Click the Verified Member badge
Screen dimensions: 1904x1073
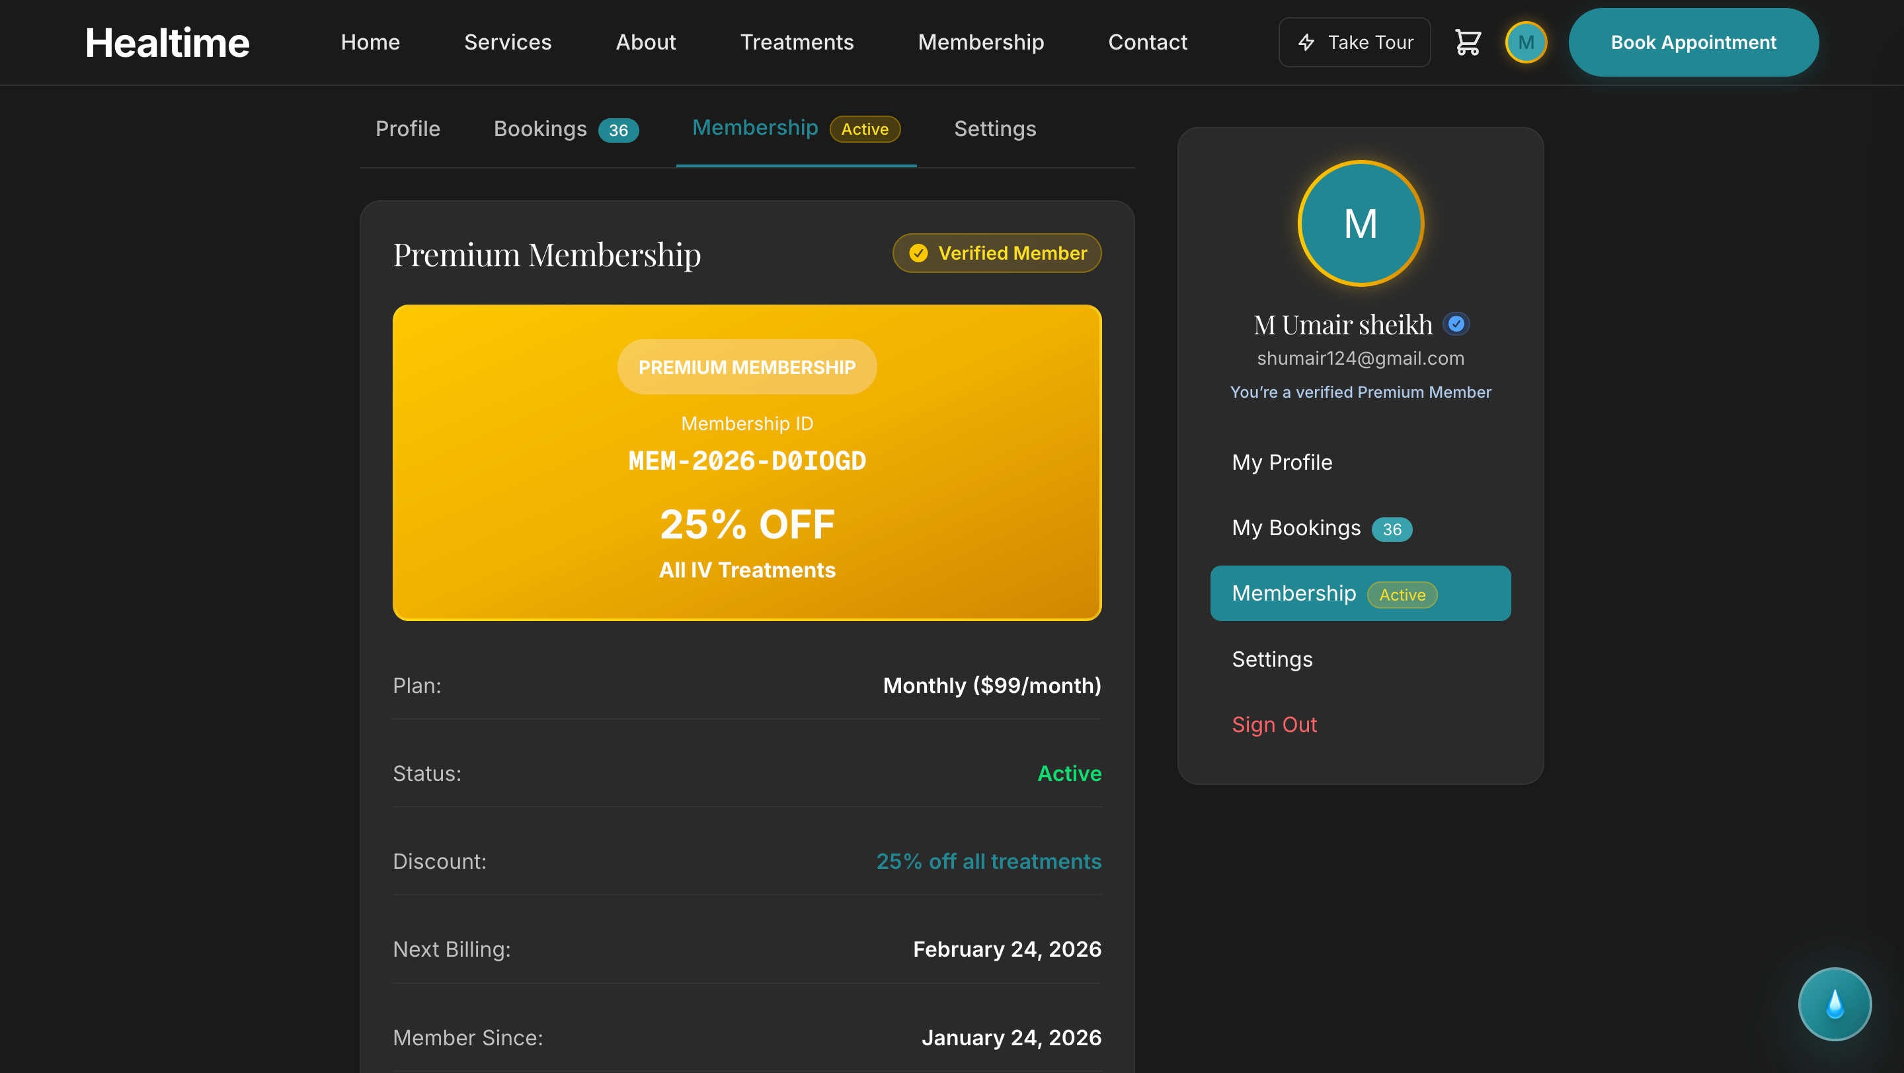tap(996, 252)
